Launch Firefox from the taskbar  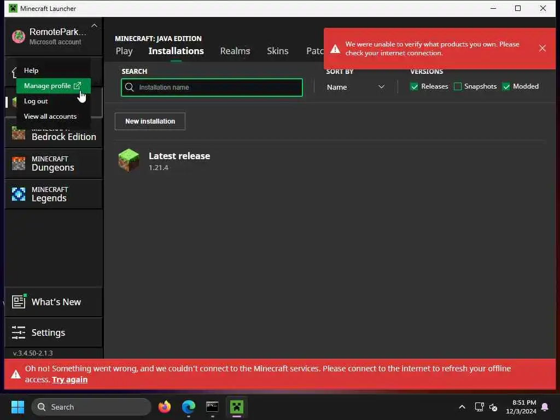click(165, 407)
